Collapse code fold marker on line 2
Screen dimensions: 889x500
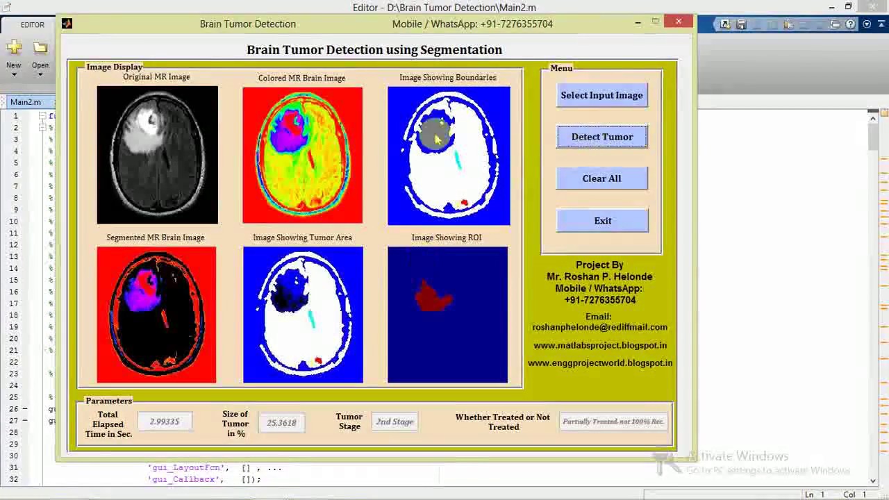(42, 128)
